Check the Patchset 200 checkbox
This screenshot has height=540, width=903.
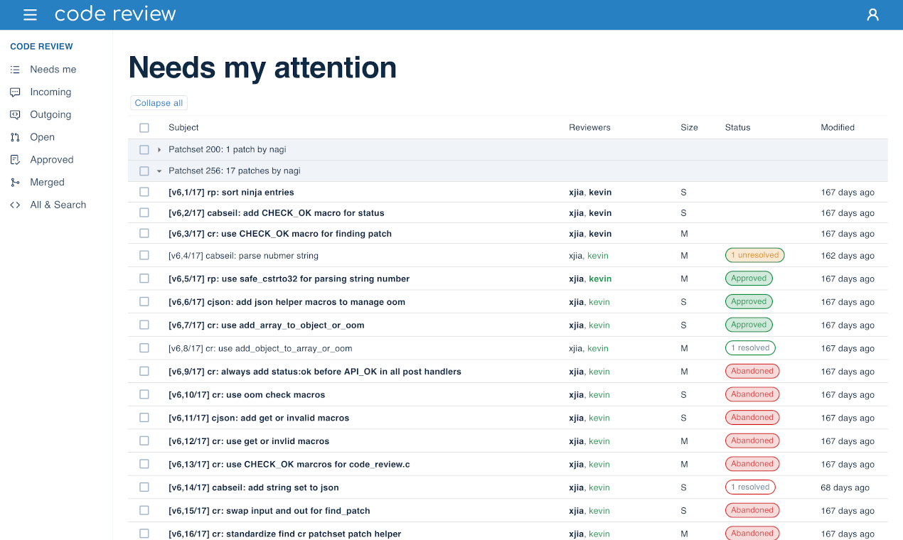144,150
